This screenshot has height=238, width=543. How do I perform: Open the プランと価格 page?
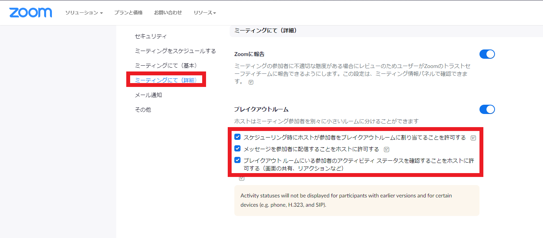129,12
